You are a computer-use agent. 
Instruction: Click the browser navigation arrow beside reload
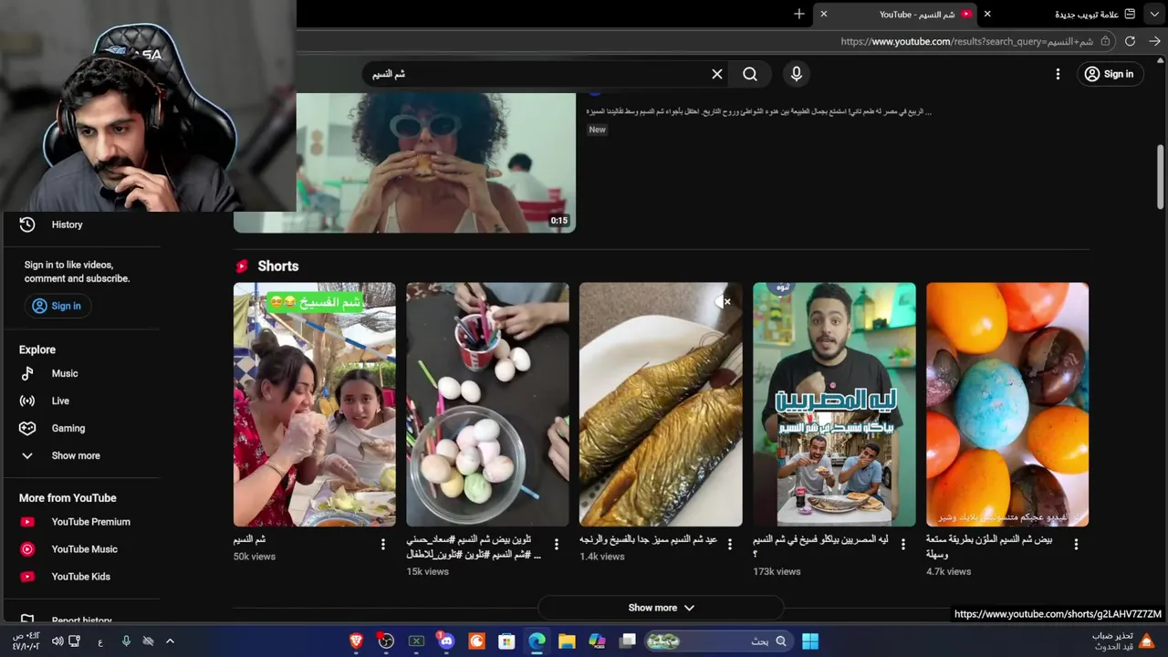[1154, 41]
